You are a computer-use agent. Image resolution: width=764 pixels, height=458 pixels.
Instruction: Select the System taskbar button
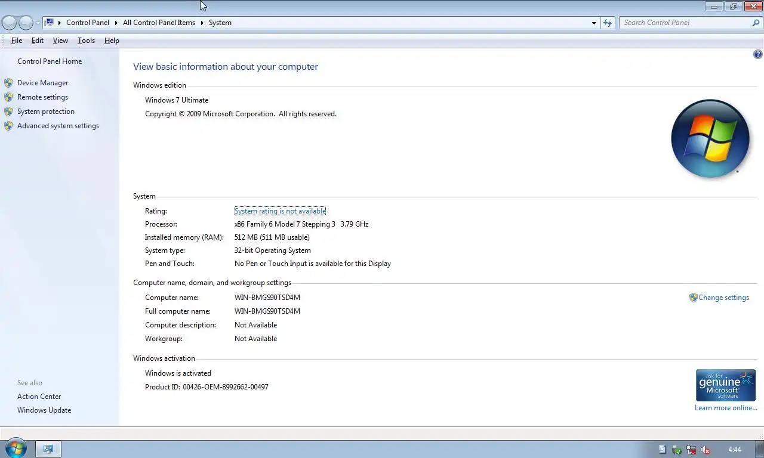[x=48, y=449]
